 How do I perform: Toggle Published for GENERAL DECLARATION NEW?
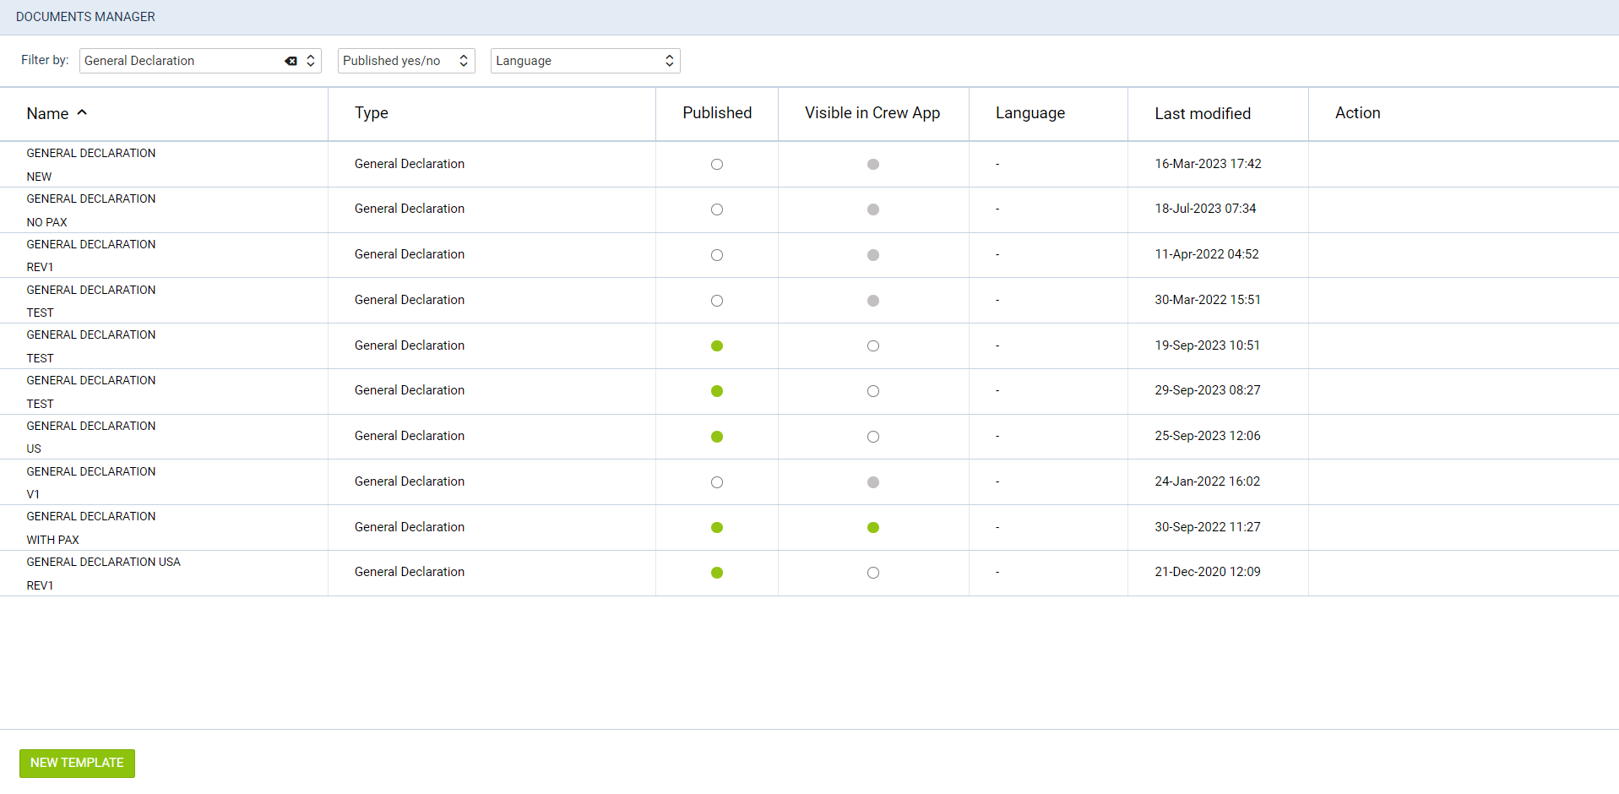(717, 165)
